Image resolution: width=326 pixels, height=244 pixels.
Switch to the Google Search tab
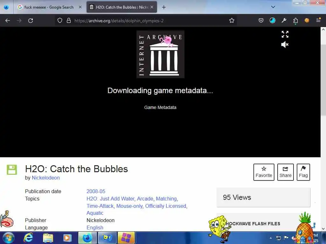coord(49,7)
